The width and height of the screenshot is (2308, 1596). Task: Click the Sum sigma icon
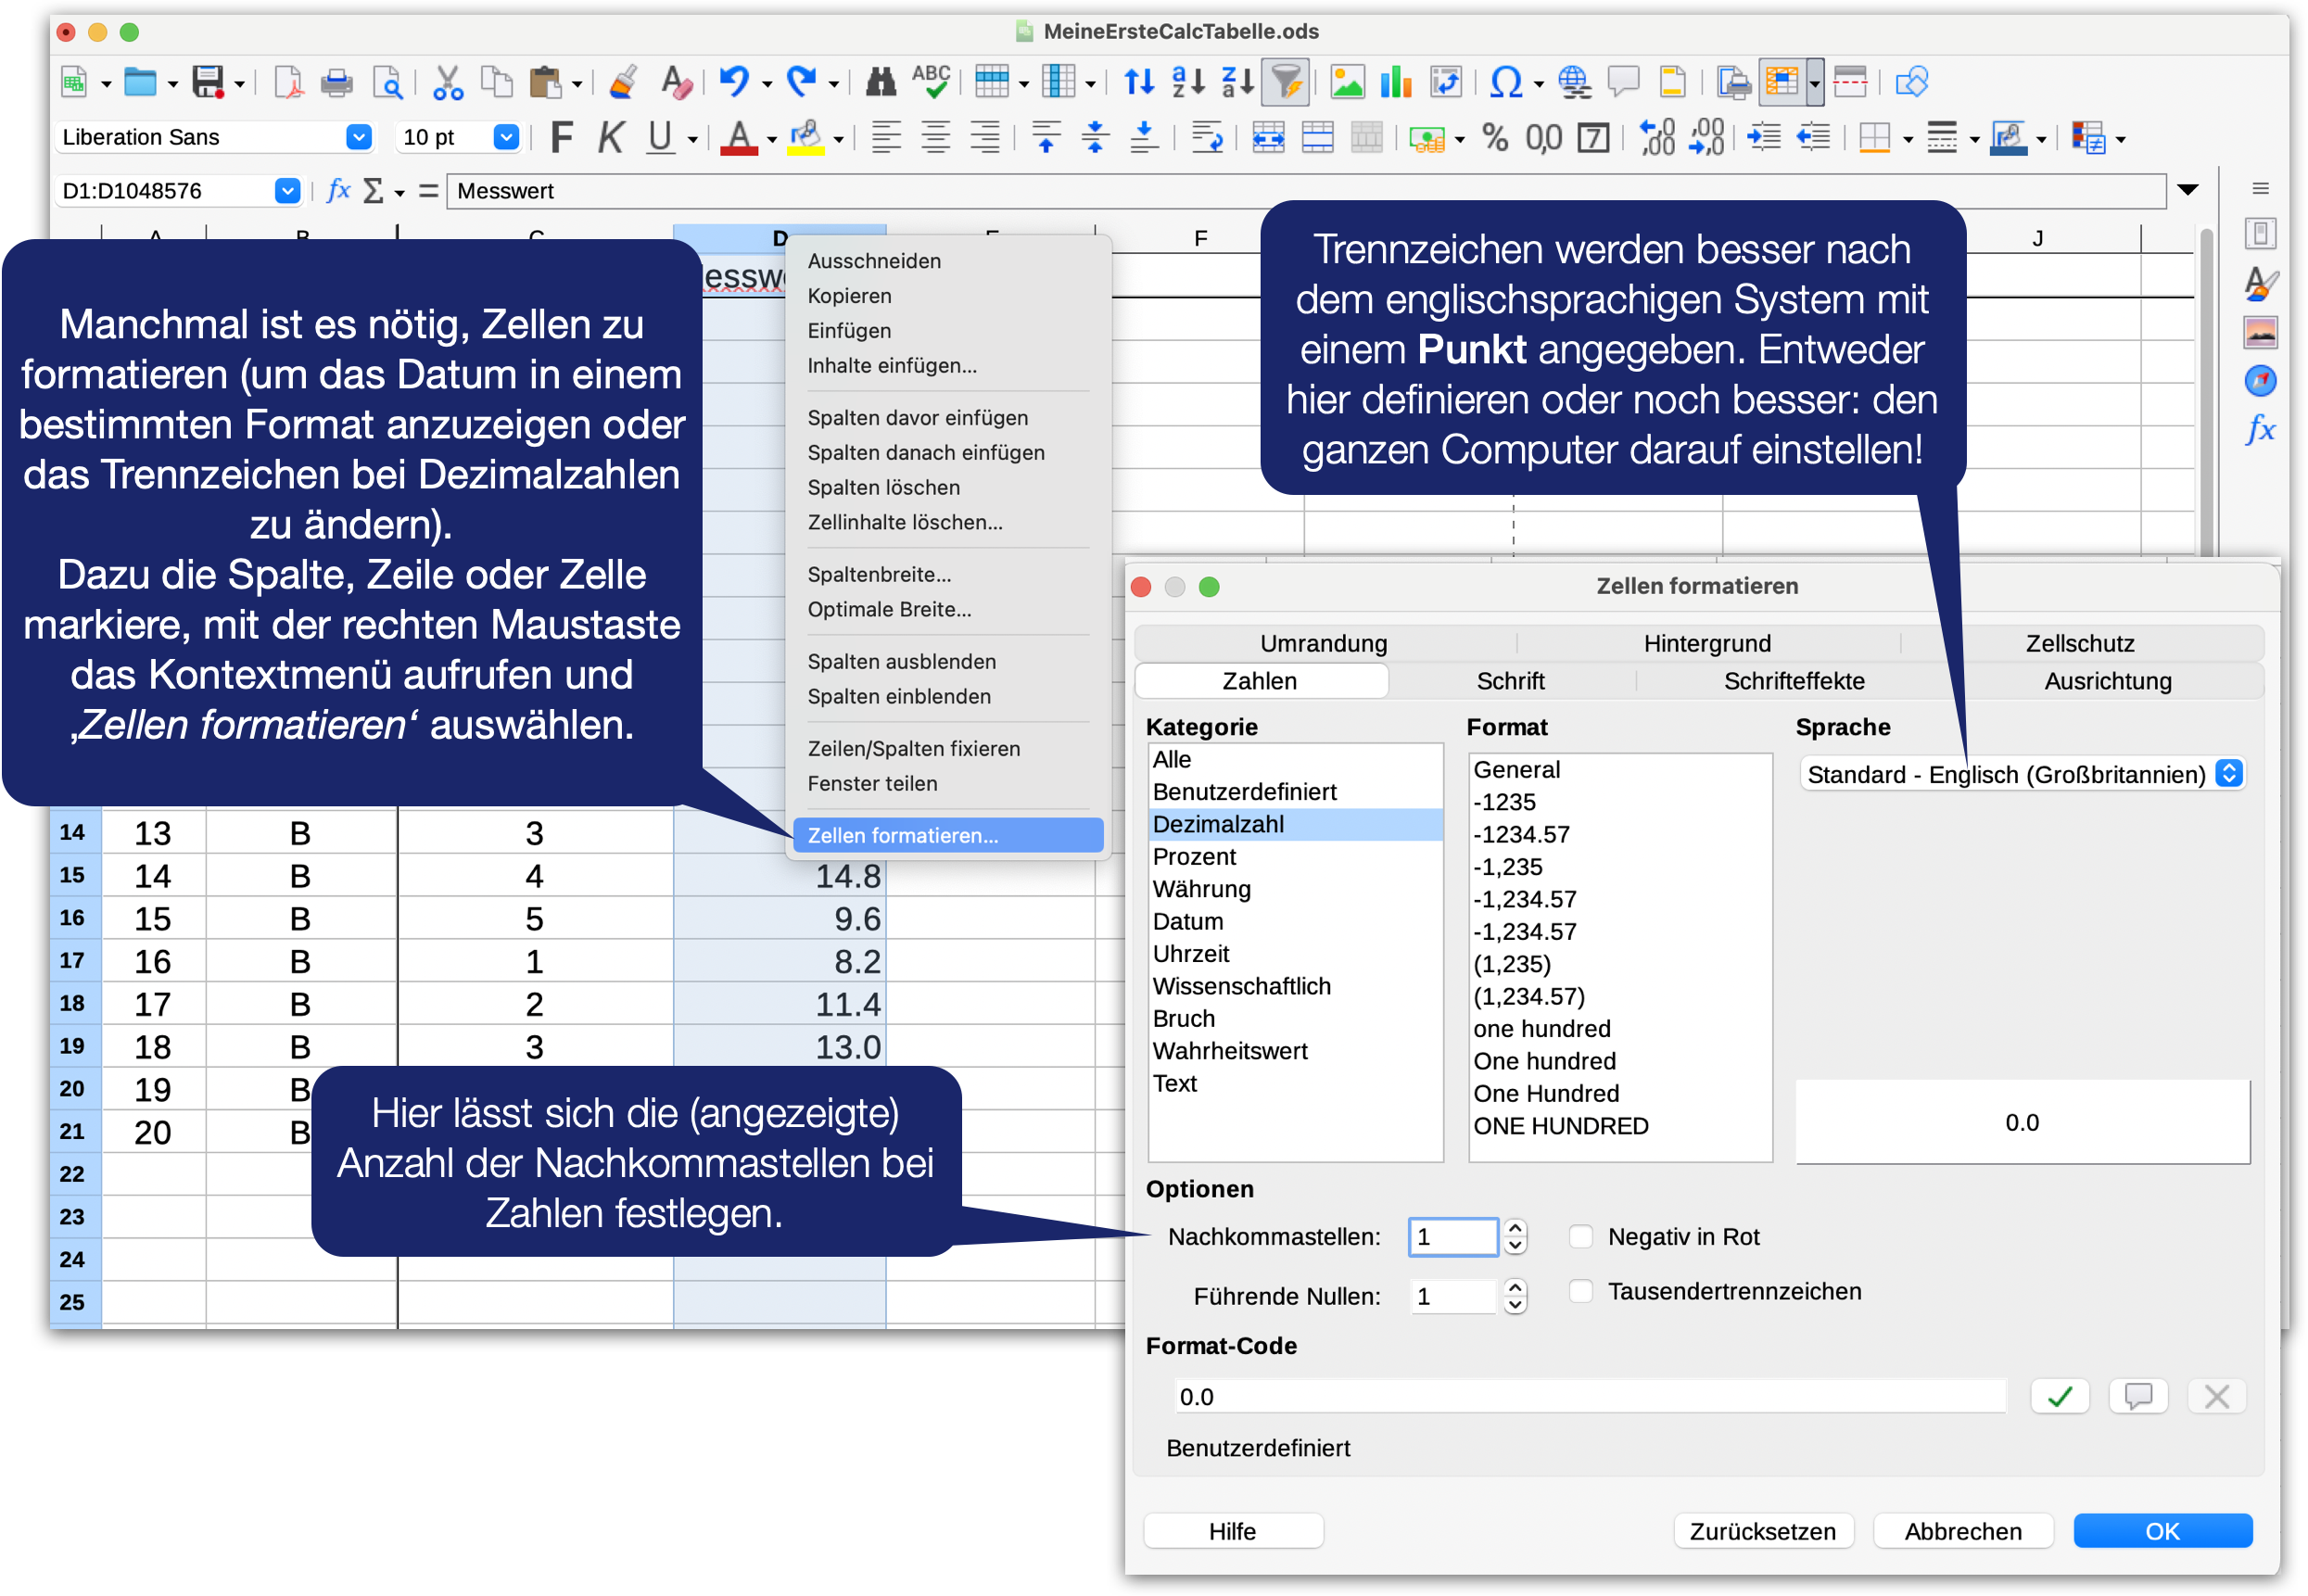click(x=373, y=190)
